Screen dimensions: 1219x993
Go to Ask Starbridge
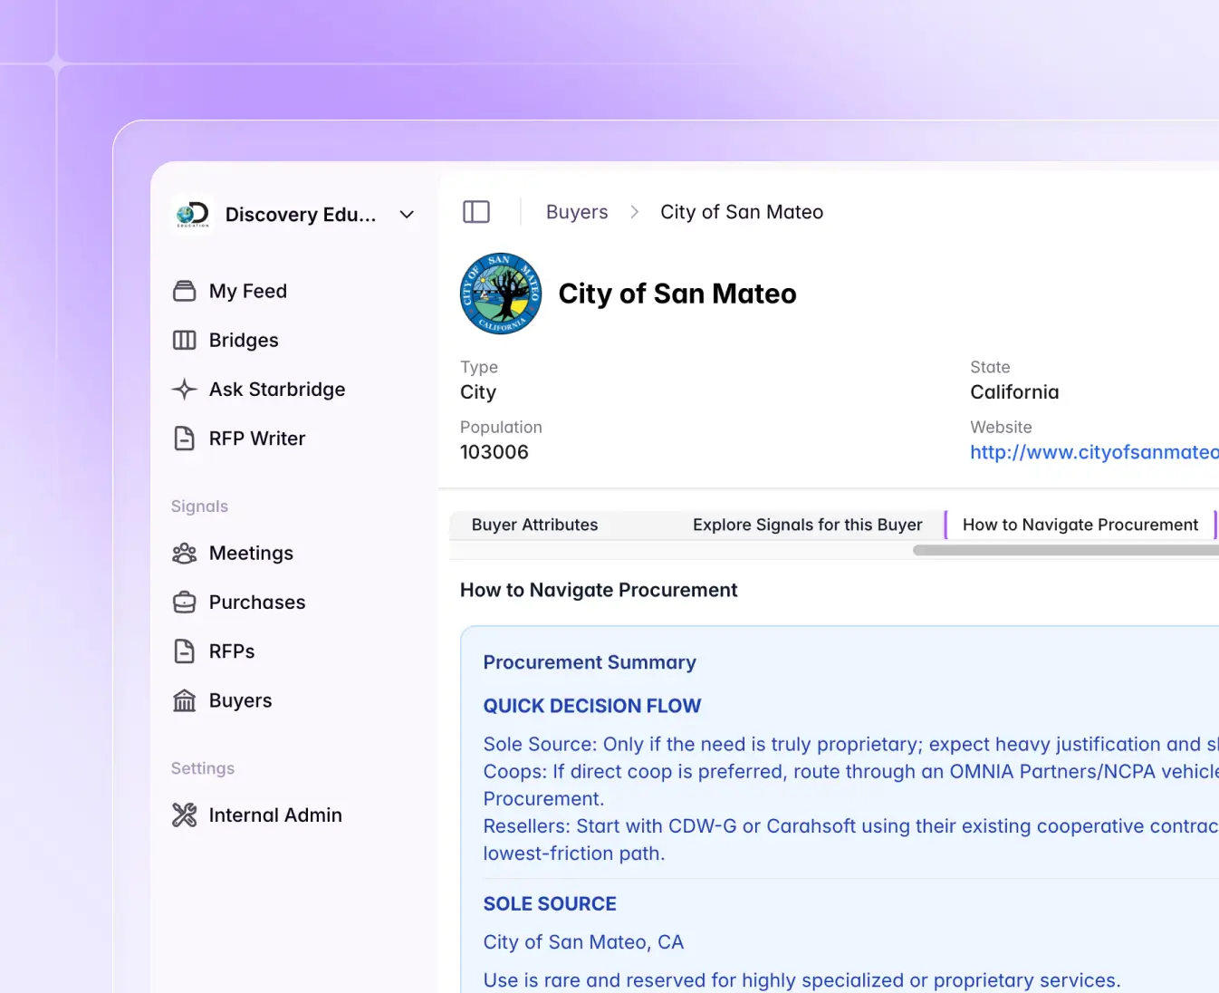pyautogui.click(x=277, y=389)
